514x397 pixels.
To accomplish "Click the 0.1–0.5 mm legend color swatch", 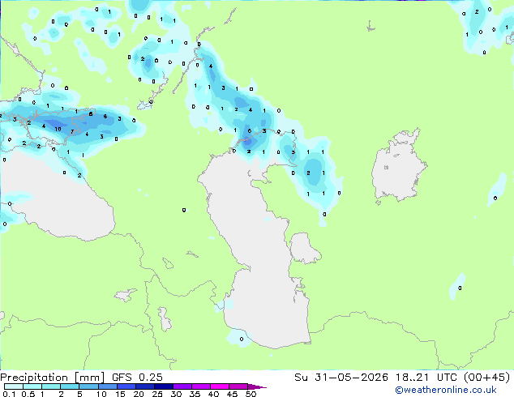I will pos(14,386).
